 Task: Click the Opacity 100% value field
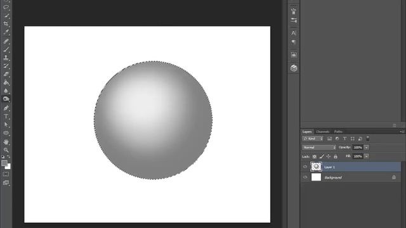(x=358, y=148)
